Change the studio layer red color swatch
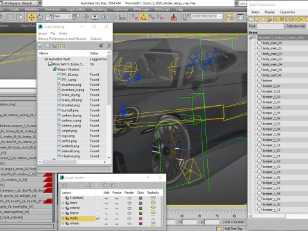This screenshot has width=308, height=231. coord(141,218)
